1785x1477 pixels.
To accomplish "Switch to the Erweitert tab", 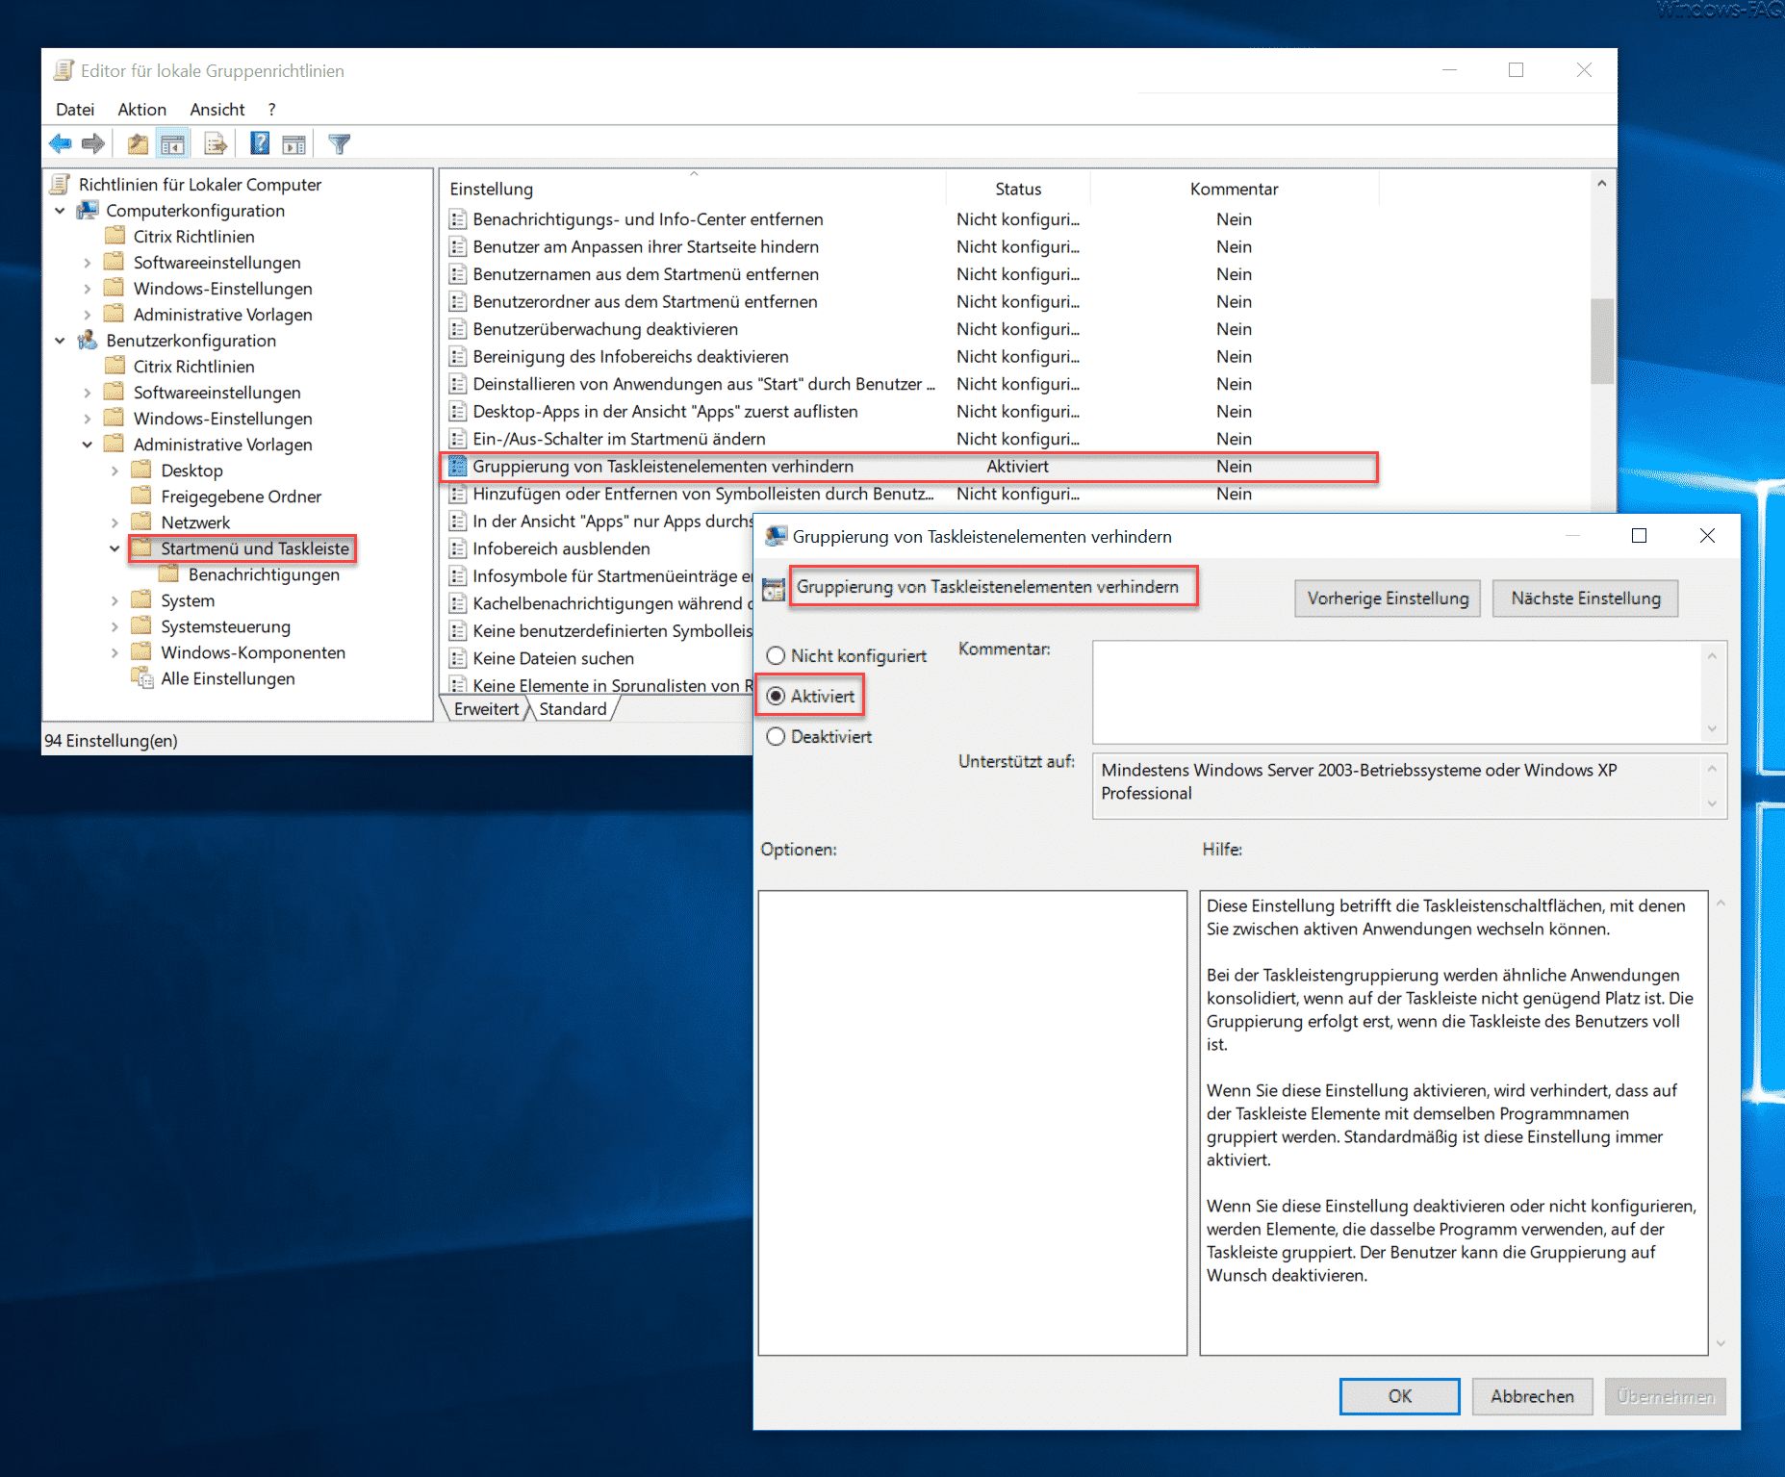I will point(486,708).
